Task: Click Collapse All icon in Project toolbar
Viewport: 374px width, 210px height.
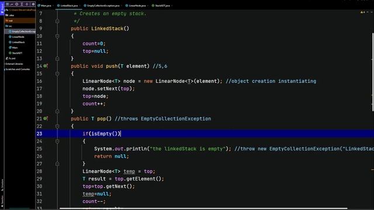Action: pos(27,4)
